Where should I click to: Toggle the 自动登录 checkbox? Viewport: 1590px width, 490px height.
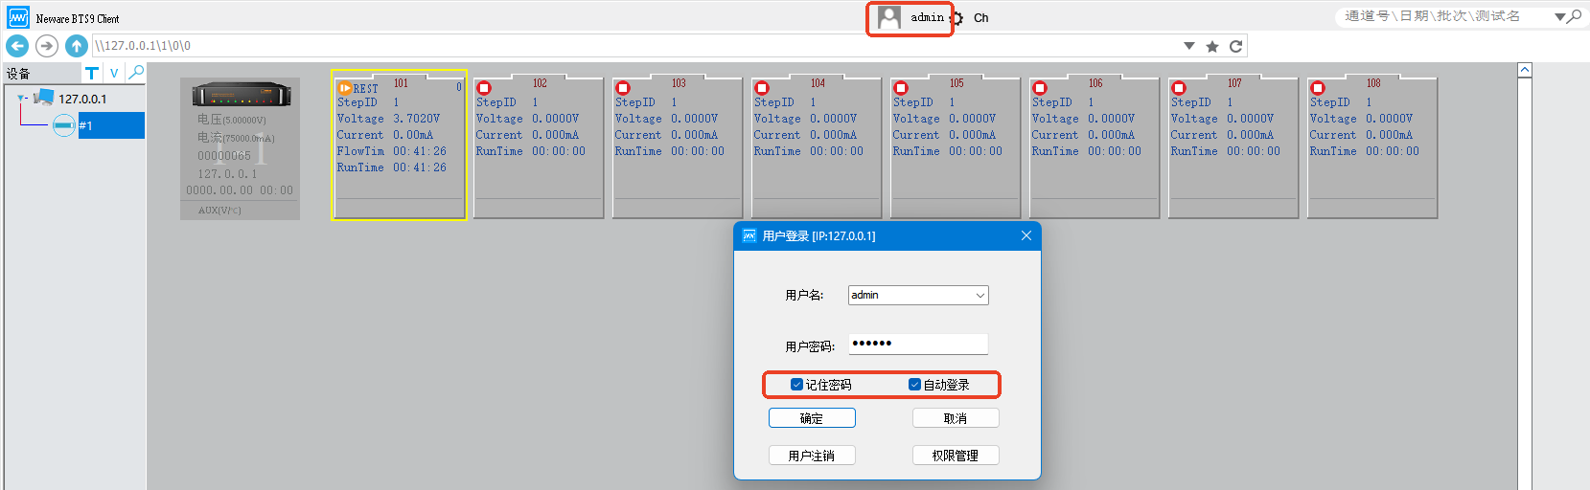pos(914,385)
